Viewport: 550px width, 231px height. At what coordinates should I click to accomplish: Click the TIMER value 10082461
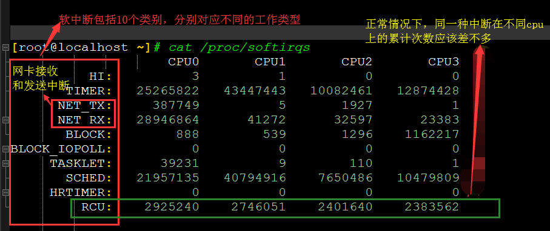click(x=341, y=91)
